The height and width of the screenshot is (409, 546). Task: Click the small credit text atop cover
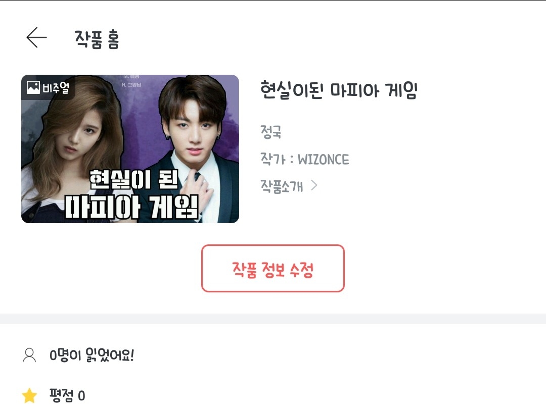131,81
